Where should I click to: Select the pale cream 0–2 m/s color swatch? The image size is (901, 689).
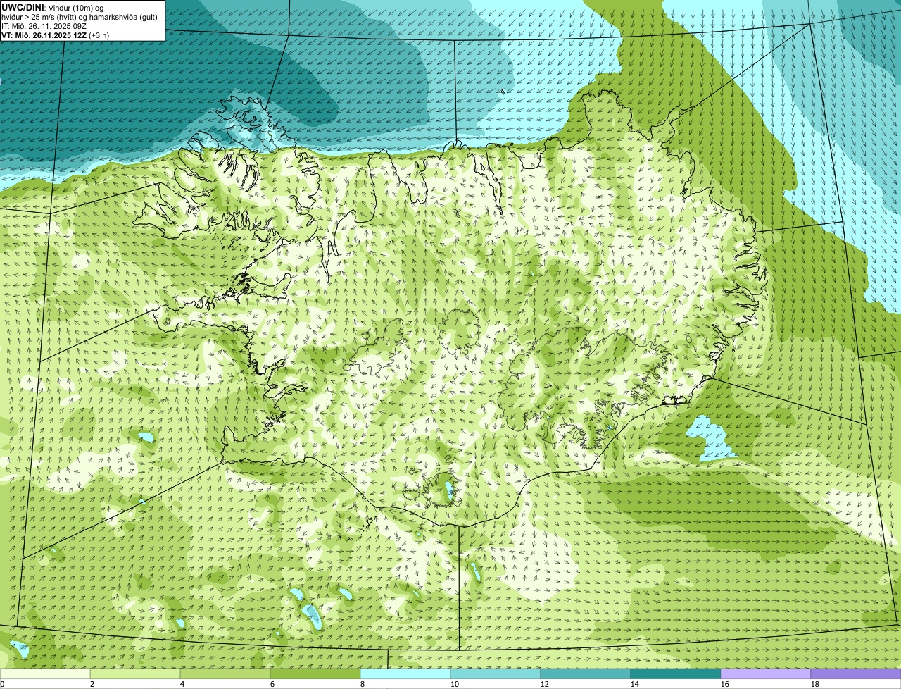click(x=45, y=674)
